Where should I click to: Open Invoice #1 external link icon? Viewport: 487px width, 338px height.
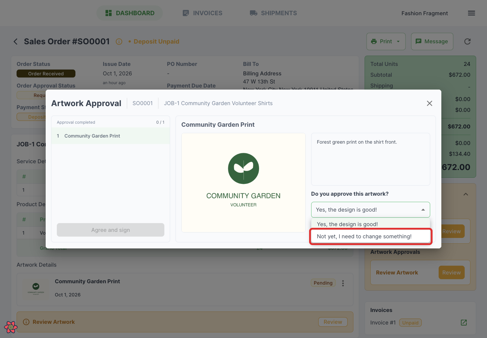(464, 322)
